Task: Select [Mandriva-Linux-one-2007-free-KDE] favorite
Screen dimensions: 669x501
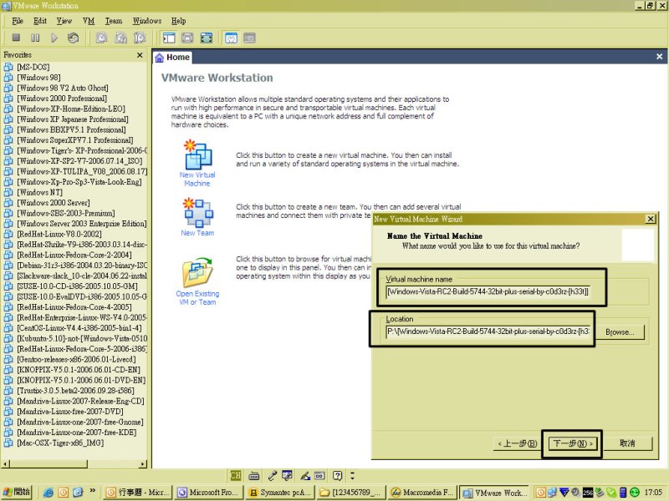Action: [x=77, y=432]
